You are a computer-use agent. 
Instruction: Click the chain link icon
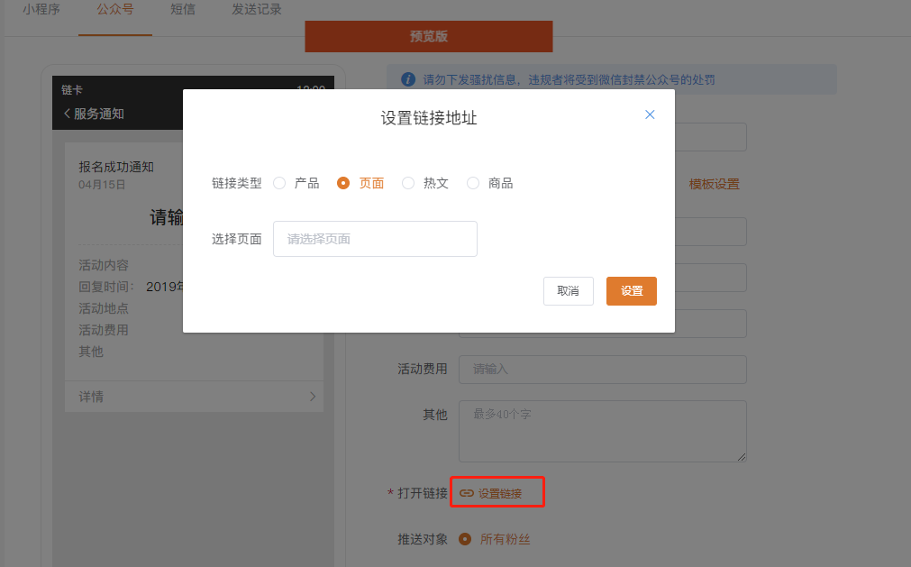[x=466, y=493]
